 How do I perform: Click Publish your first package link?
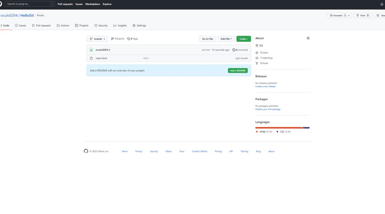click(x=268, y=109)
